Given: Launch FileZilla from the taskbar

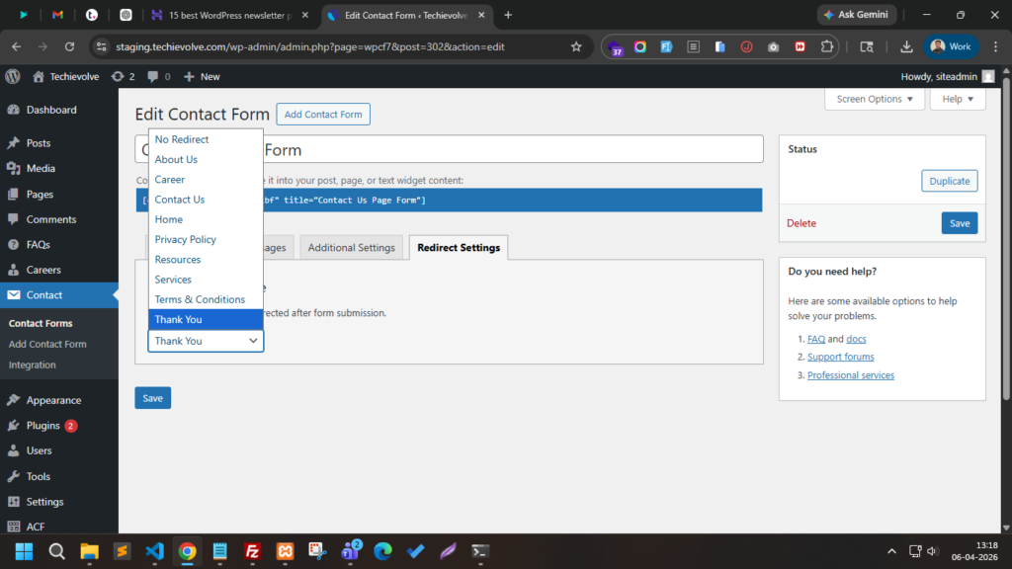Looking at the screenshot, I should point(252,551).
